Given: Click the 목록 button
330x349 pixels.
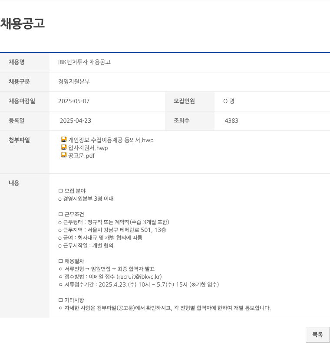Looking at the screenshot, I should coord(317,335).
